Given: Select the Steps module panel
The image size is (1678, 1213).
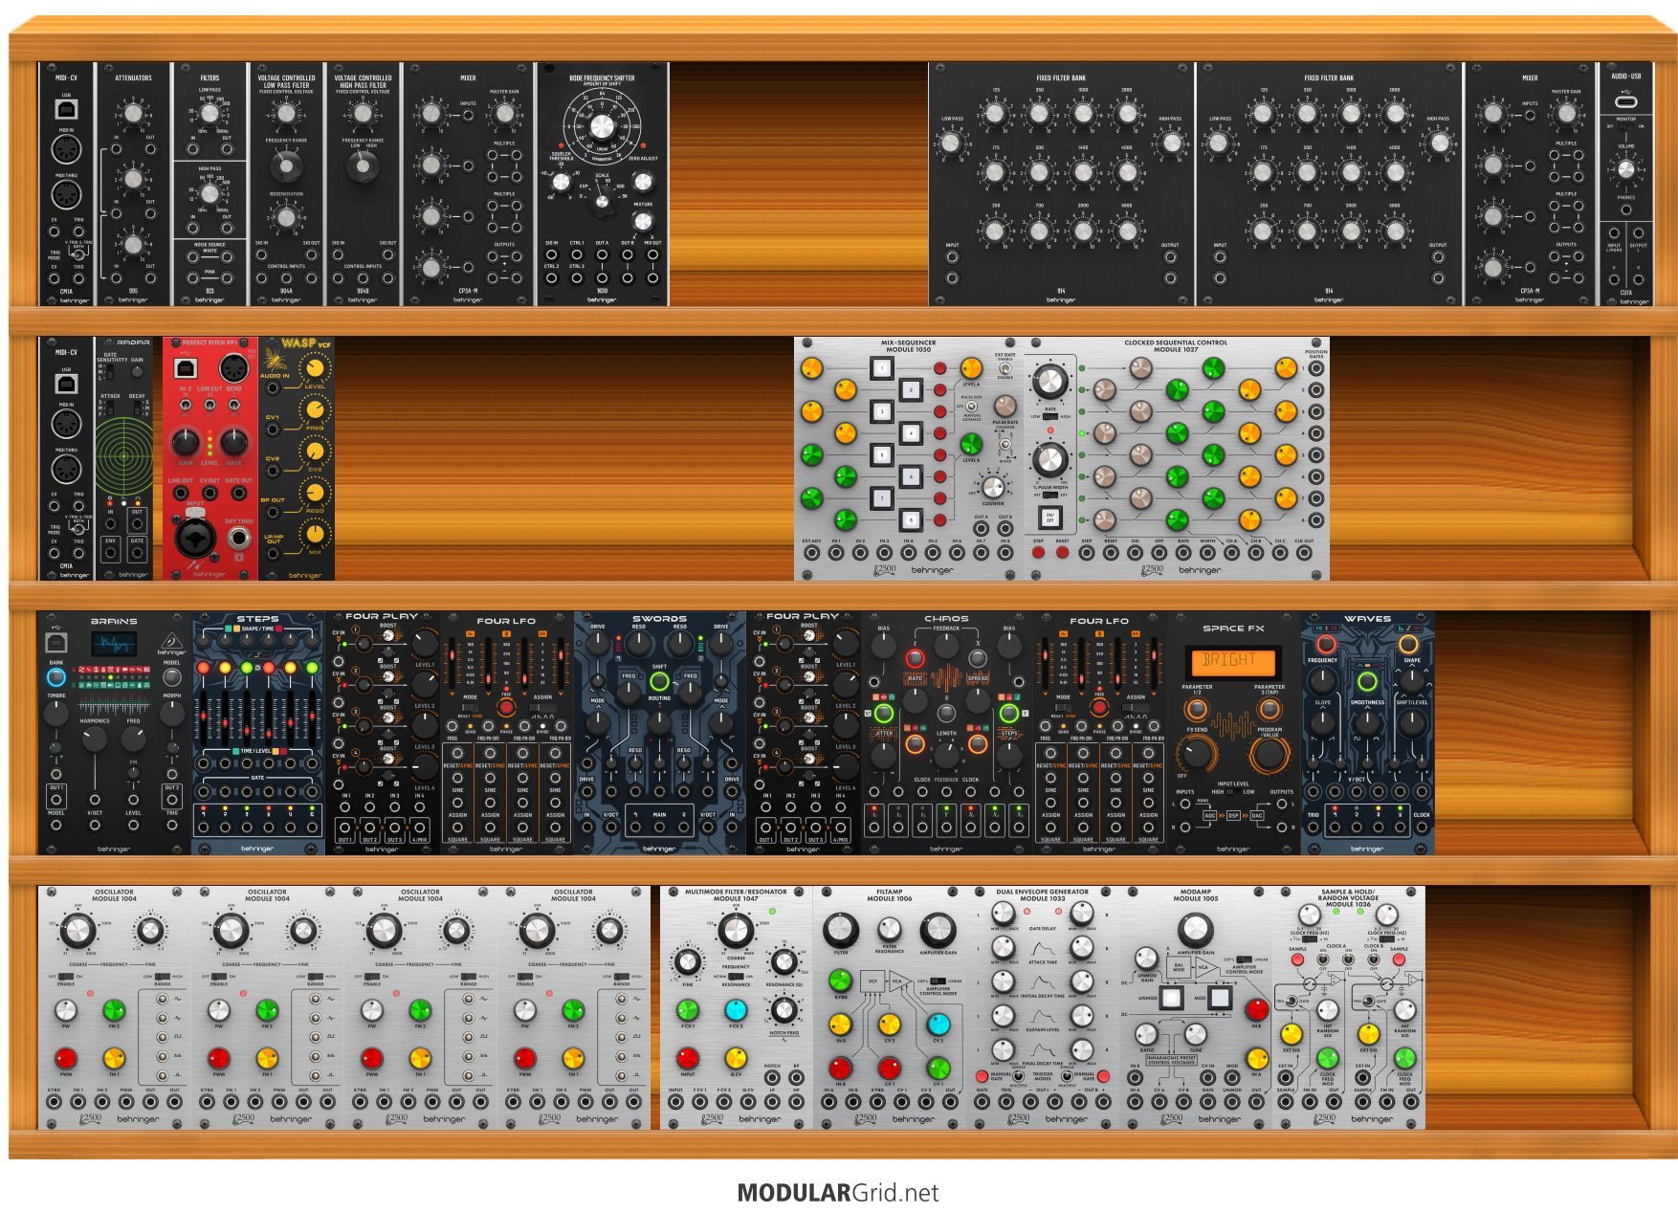Looking at the screenshot, I should click(x=257, y=733).
